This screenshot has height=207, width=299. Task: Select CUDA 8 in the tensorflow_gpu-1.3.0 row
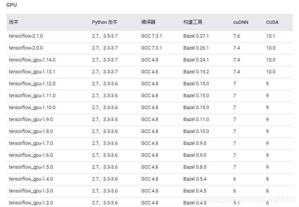268,191
